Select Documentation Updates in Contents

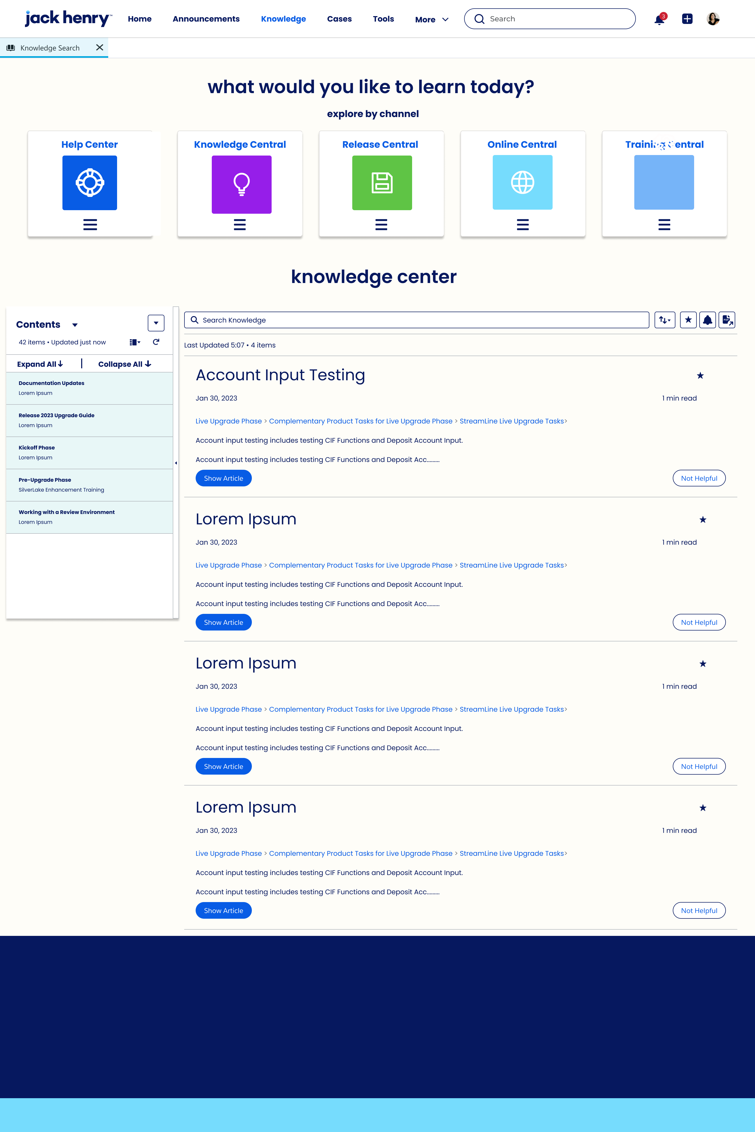(x=89, y=388)
